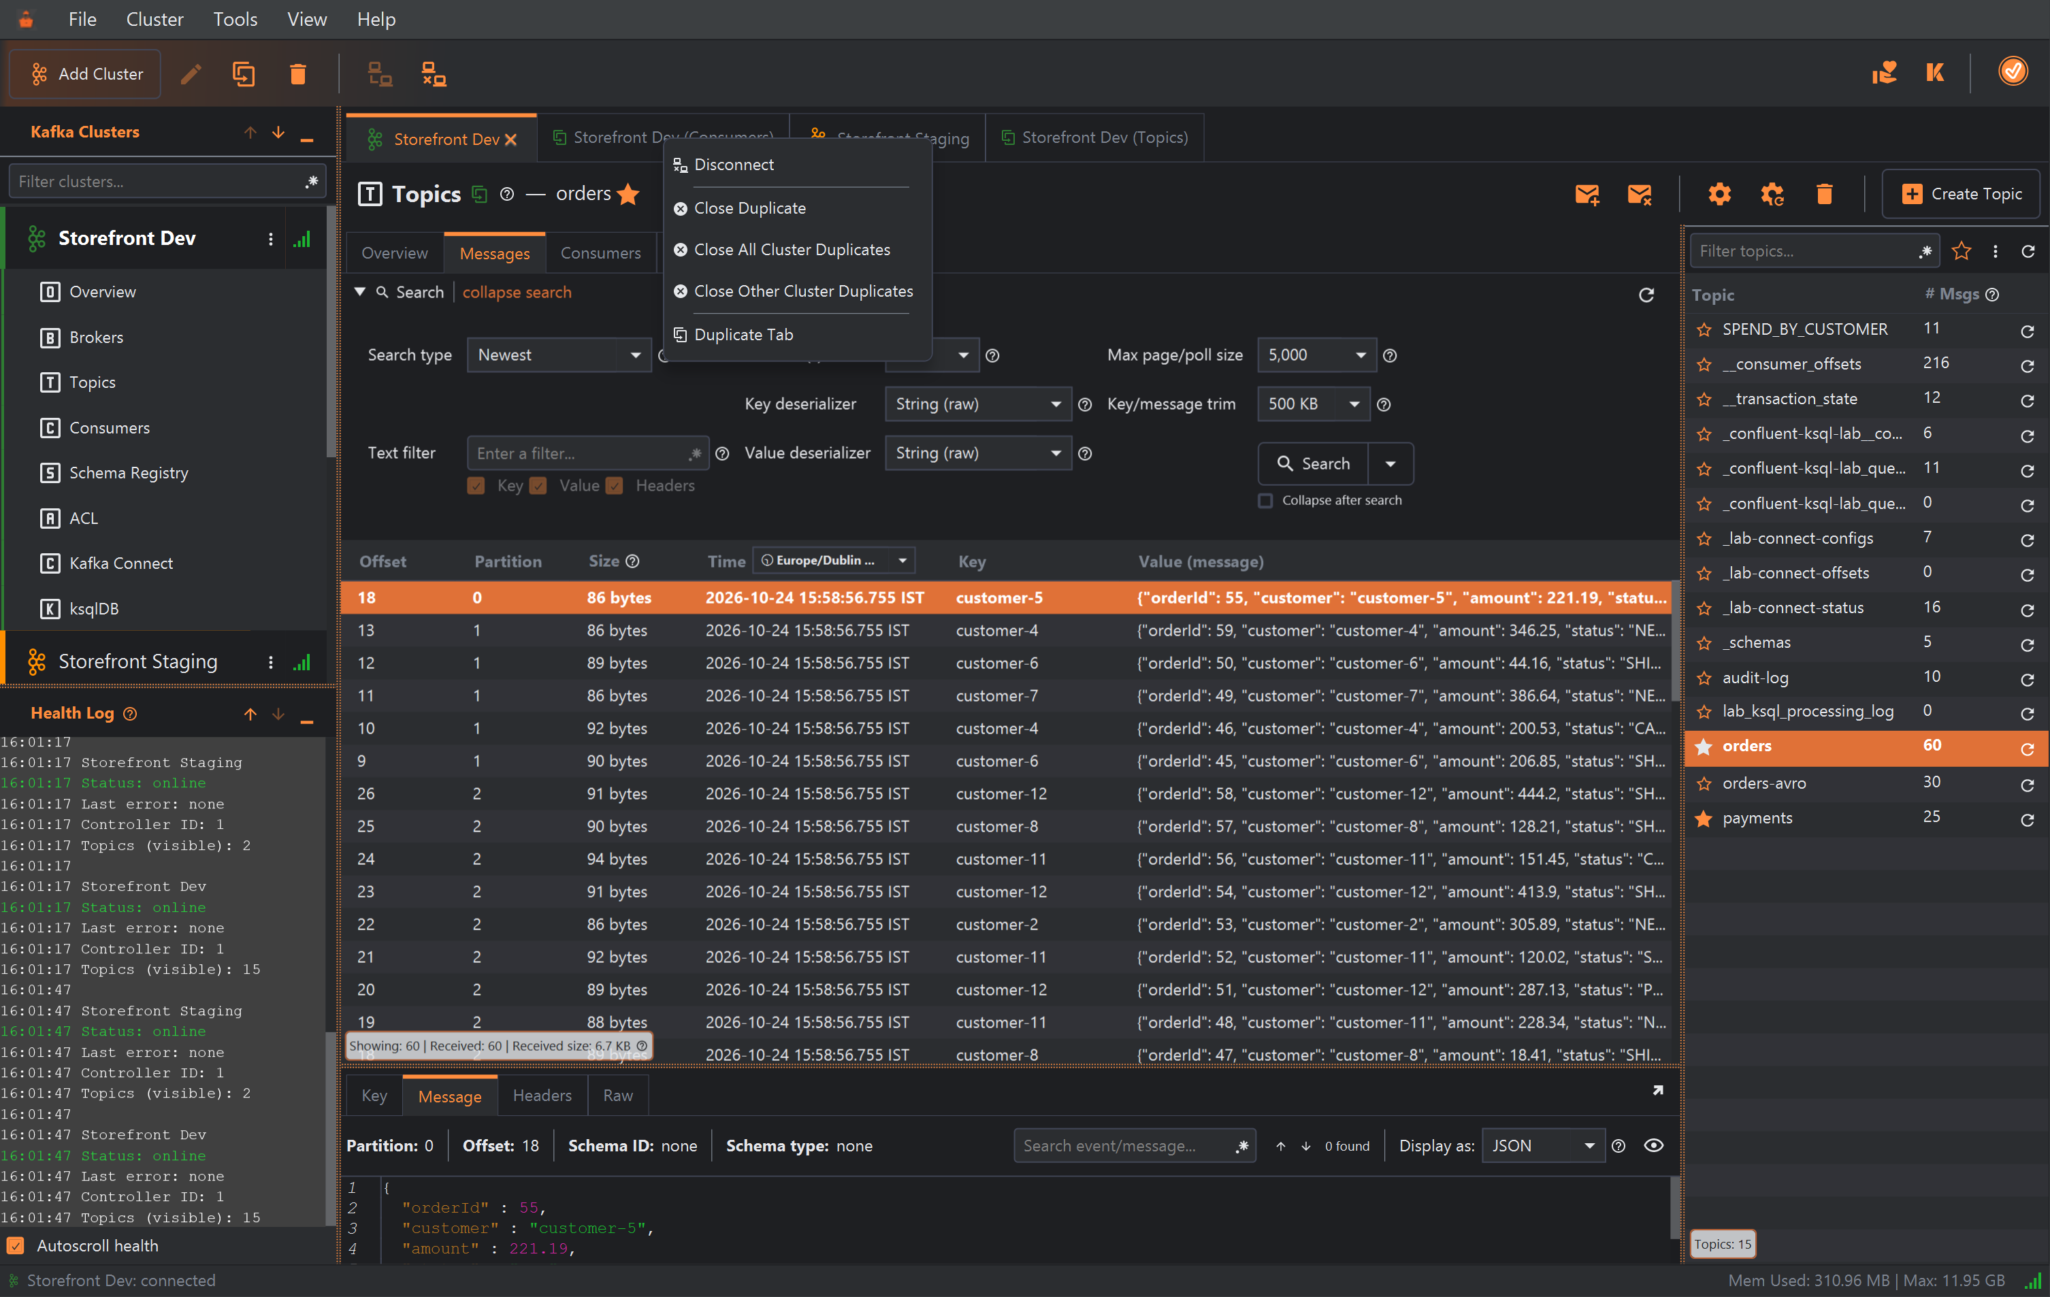Open the Display as JSON dropdown
The height and width of the screenshot is (1297, 2050).
tap(1543, 1145)
